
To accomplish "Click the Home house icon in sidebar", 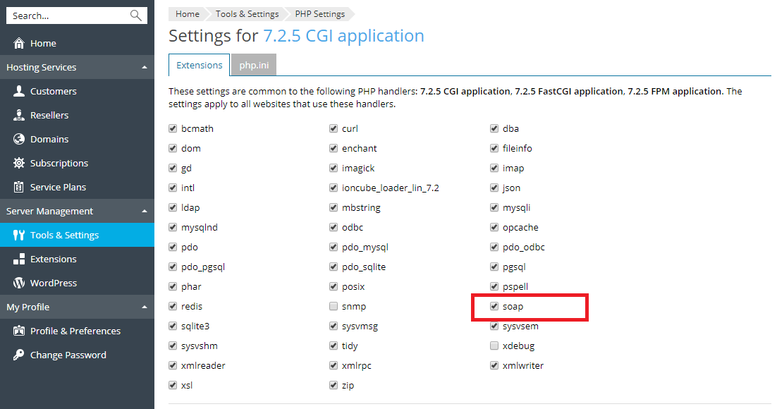I will pyautogui.click(x=19, y=44).
